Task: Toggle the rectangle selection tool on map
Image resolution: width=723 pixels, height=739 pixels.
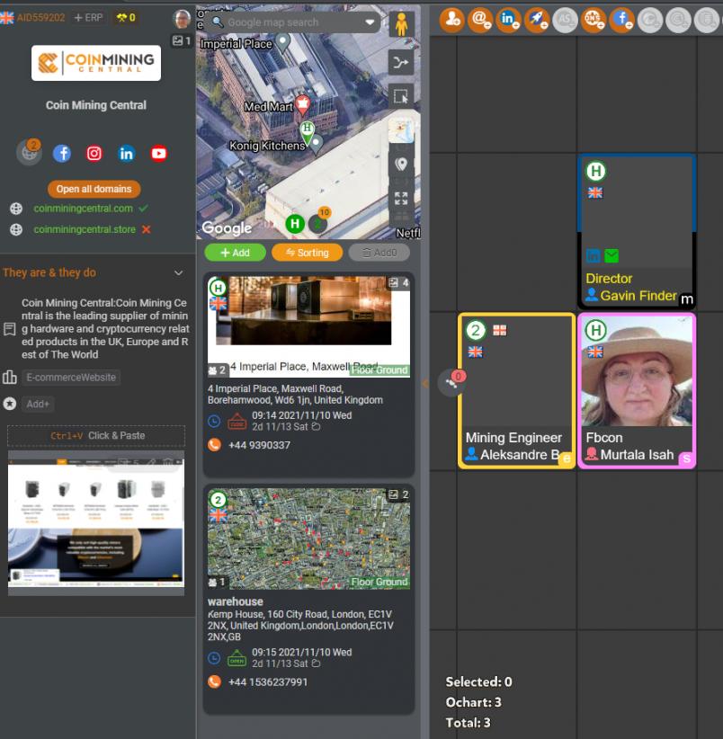Action: click(401, 96)
